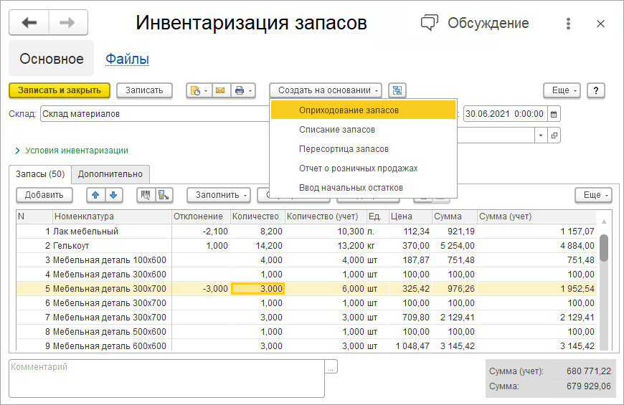Move the row up with the blue arrow
This screenshot has width=624, height=405.
[95, 195]
